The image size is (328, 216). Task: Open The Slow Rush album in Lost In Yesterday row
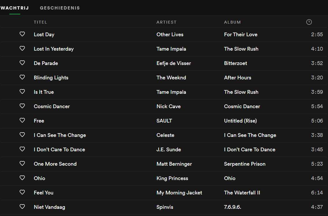[x=241, y=49]
